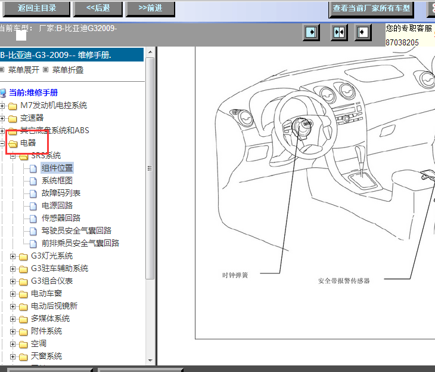Expand the G3组合仪表 folder
The image size is (435, 372).
point(13,281)
